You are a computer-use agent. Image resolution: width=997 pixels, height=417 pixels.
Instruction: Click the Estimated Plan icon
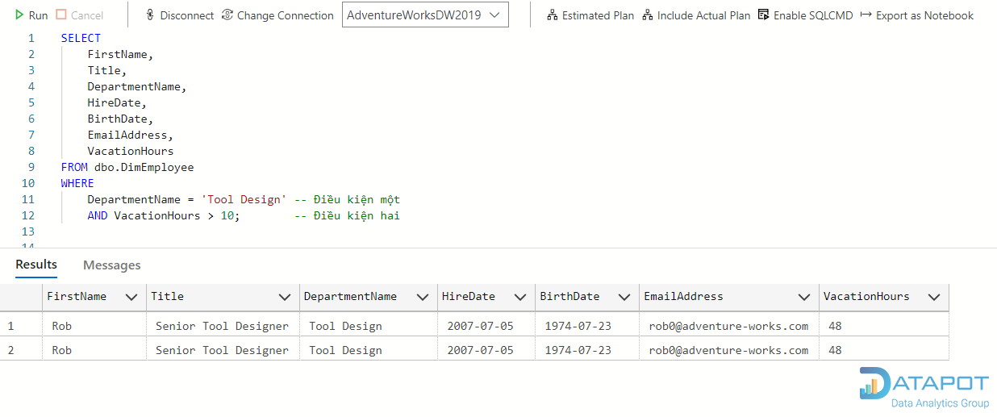pos(553,15)
